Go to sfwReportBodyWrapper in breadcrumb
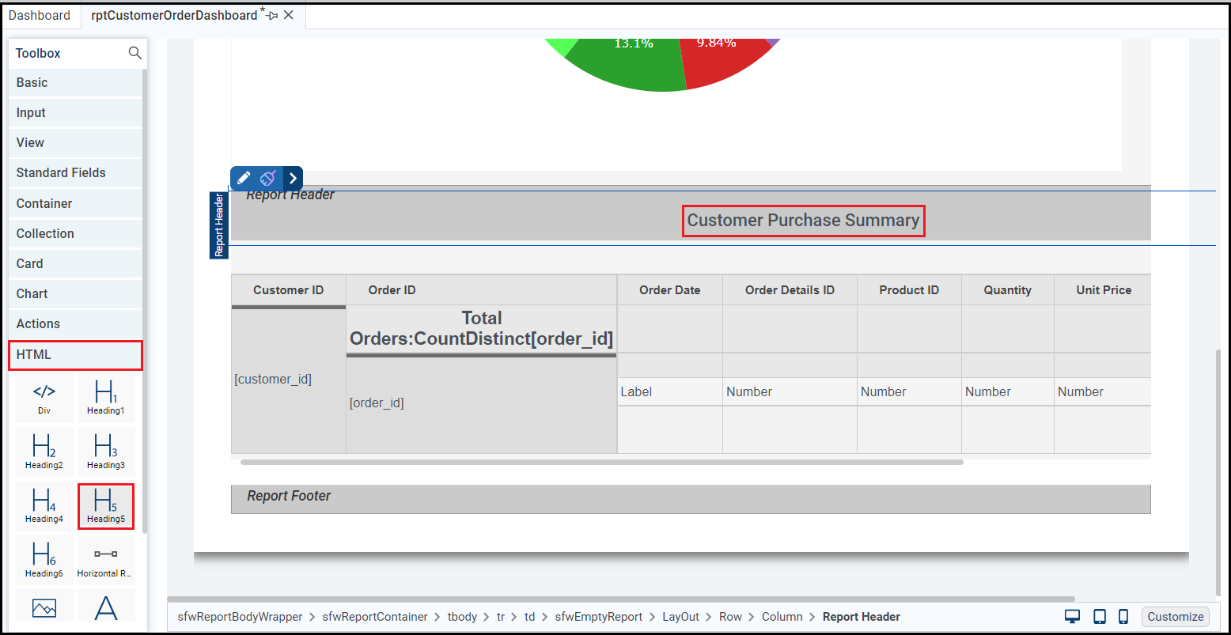1231x635 pixels. tap(240, 617)
